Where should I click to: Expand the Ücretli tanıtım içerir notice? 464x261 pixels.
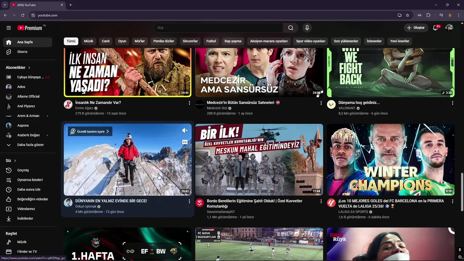(90, 132)
